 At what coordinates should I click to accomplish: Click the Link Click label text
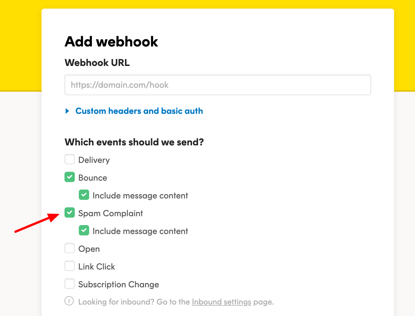click(97, 267)
